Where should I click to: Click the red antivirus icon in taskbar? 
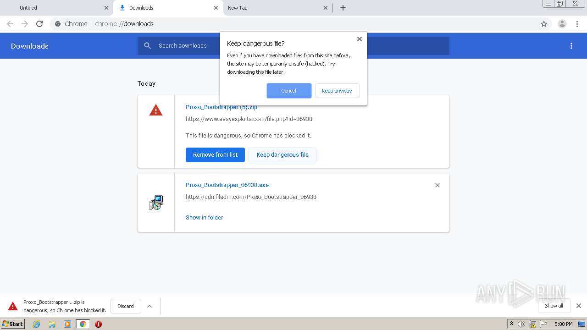click(98, 324)
